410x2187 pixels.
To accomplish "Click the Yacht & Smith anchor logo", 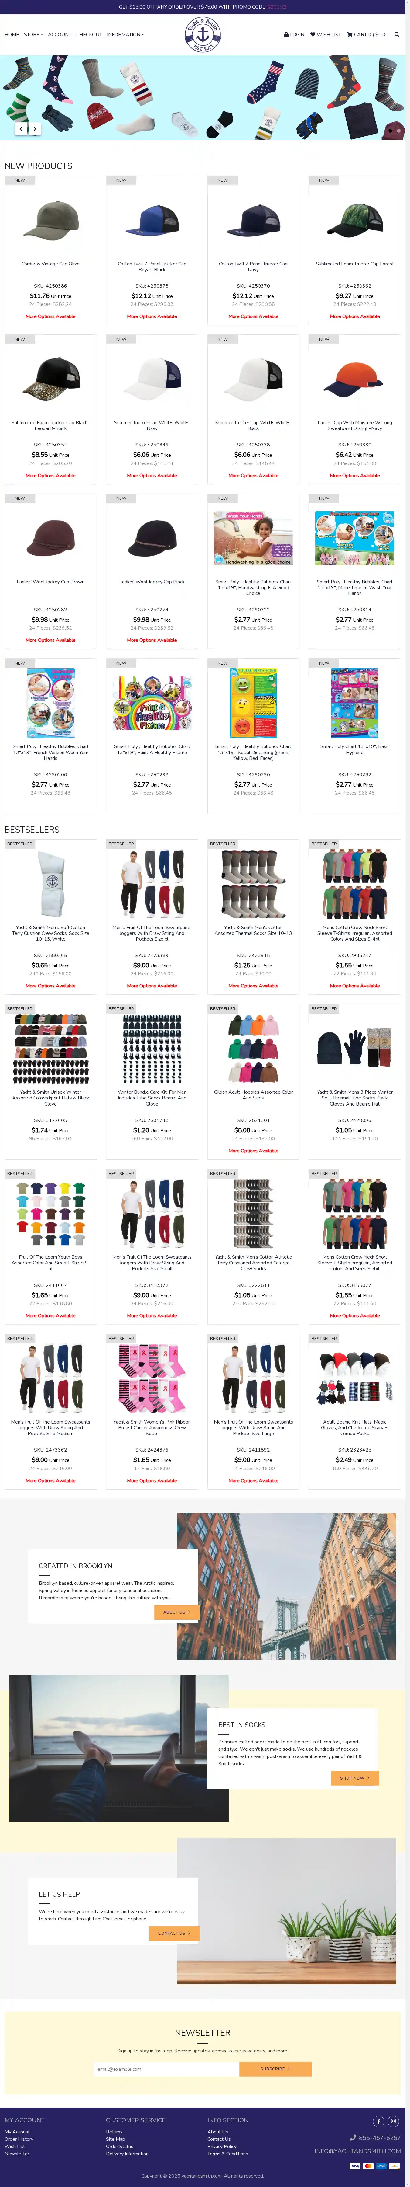I will [203, 34].
